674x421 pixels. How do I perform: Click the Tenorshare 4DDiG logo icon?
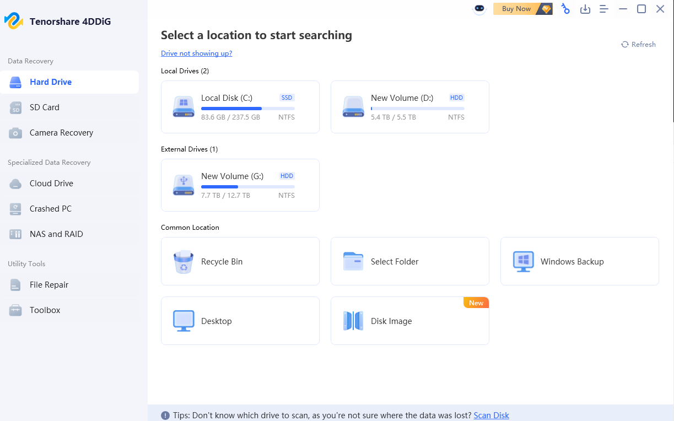point(14,21)
